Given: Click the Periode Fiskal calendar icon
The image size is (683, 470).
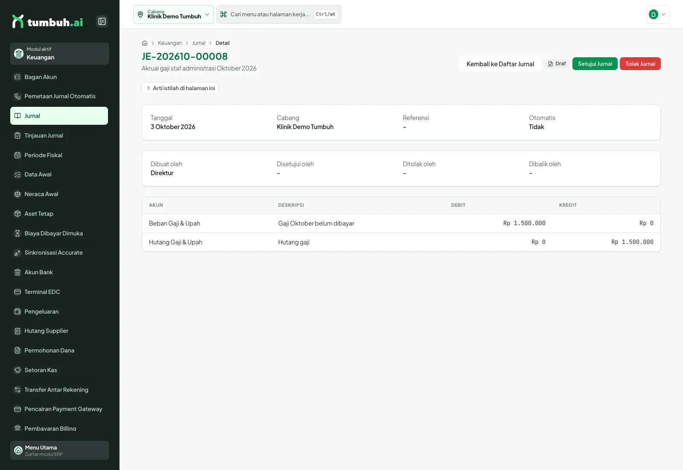Looking at the screenshot, I should [18, 155].
